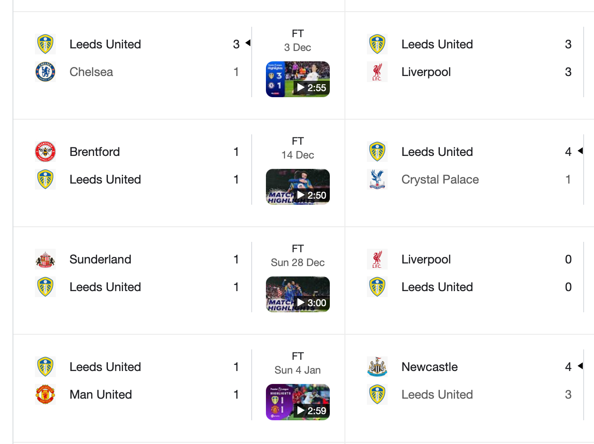This screenshot has width=594, height=444.
Task: Play the 14 Dec Brentford highlights video
Action: (298, 187)
